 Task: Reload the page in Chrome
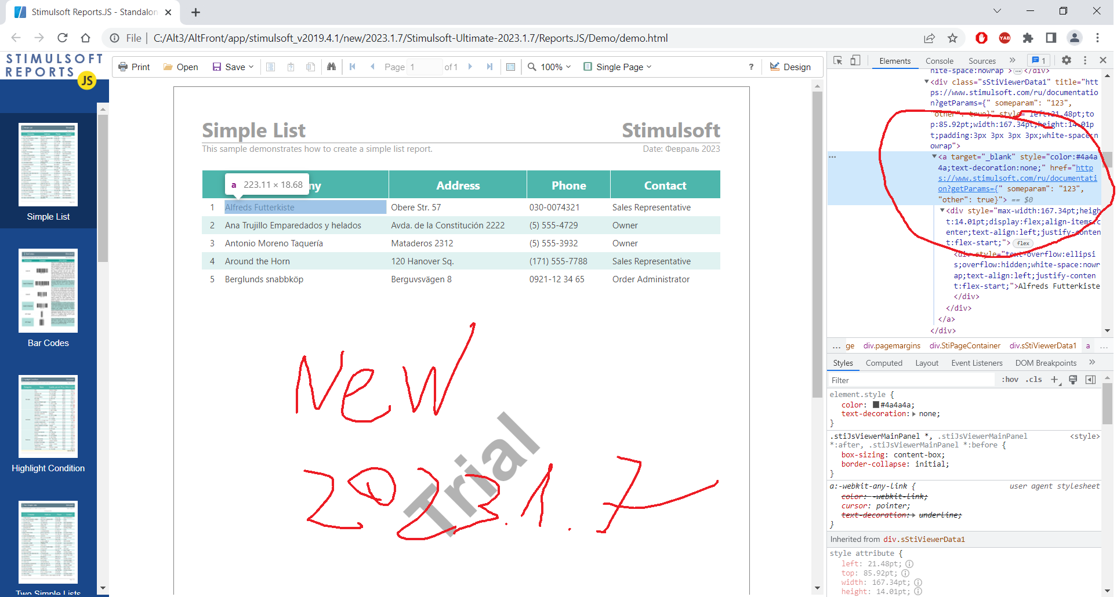pos(63,38)
